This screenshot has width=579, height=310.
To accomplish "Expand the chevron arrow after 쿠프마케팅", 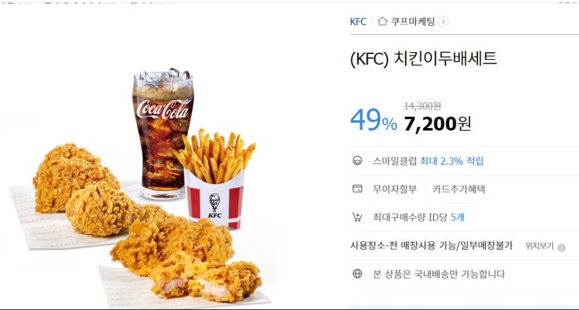I will click(x=443, y=22).
